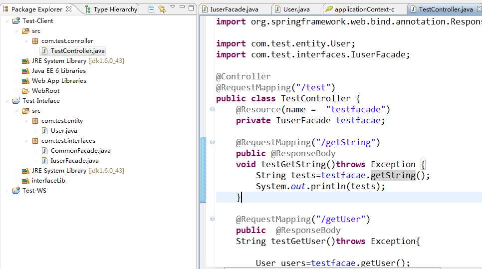Image resolution: width=482 pixels, height=269 pixels.
Task: Click the com.test.conroller package icon
Action: click(x=35, y=41)
